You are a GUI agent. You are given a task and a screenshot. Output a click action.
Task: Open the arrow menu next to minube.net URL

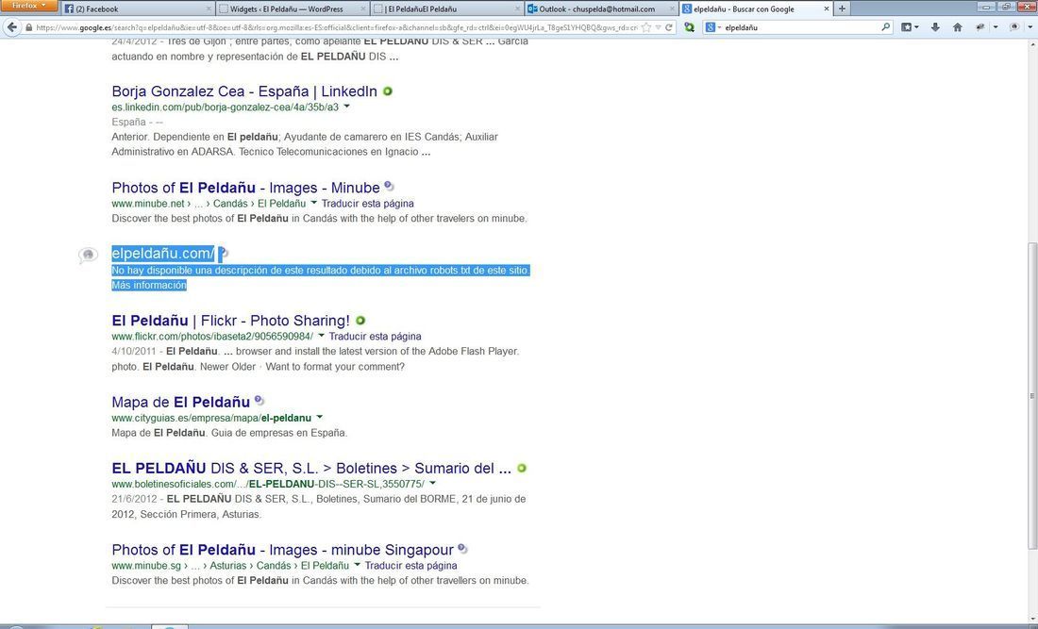[314, 203]
